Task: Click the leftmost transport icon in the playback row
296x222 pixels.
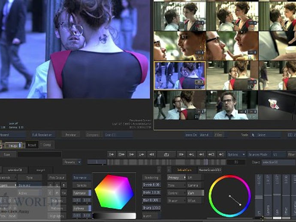Action: point(112,154)
